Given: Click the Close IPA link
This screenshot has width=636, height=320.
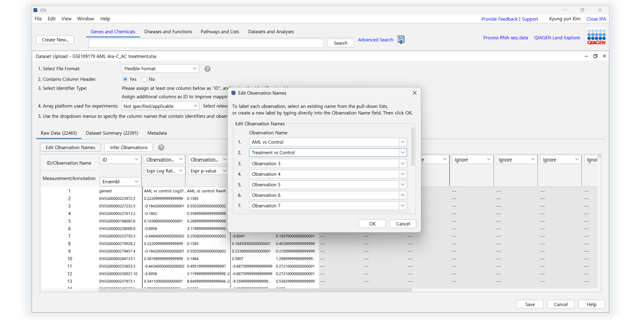Looking at the screenshot, I should (x=596, y=19).
